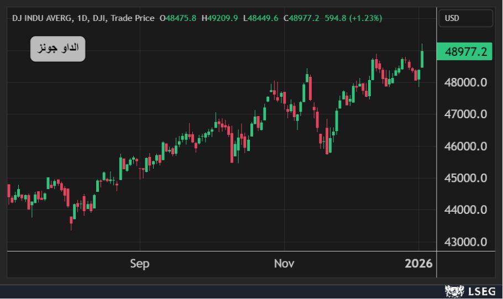Image resolution: width=503 pixels, height=299 pixels.
Task: Click the change value 594.8 (+1.23%)
Action: (354, 18)
